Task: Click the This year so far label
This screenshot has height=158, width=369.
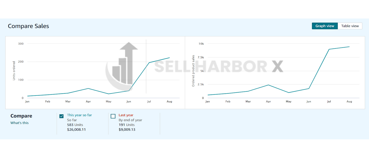Action: (79, 115)
